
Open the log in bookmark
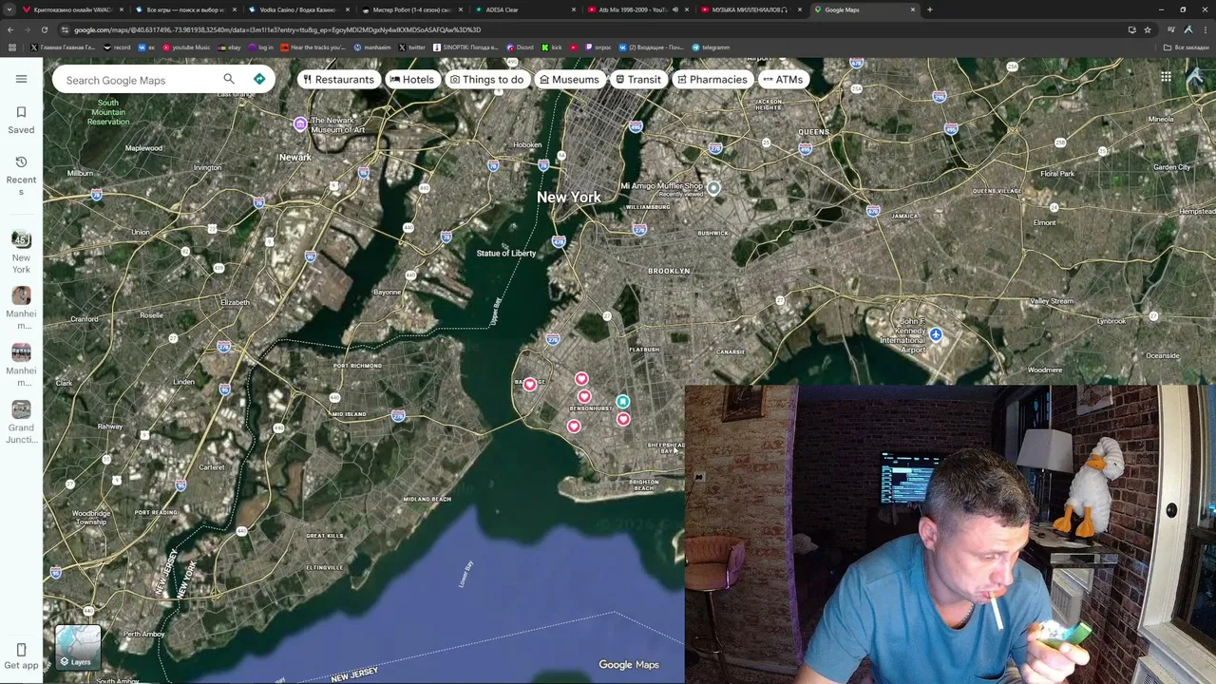[261, 47]
